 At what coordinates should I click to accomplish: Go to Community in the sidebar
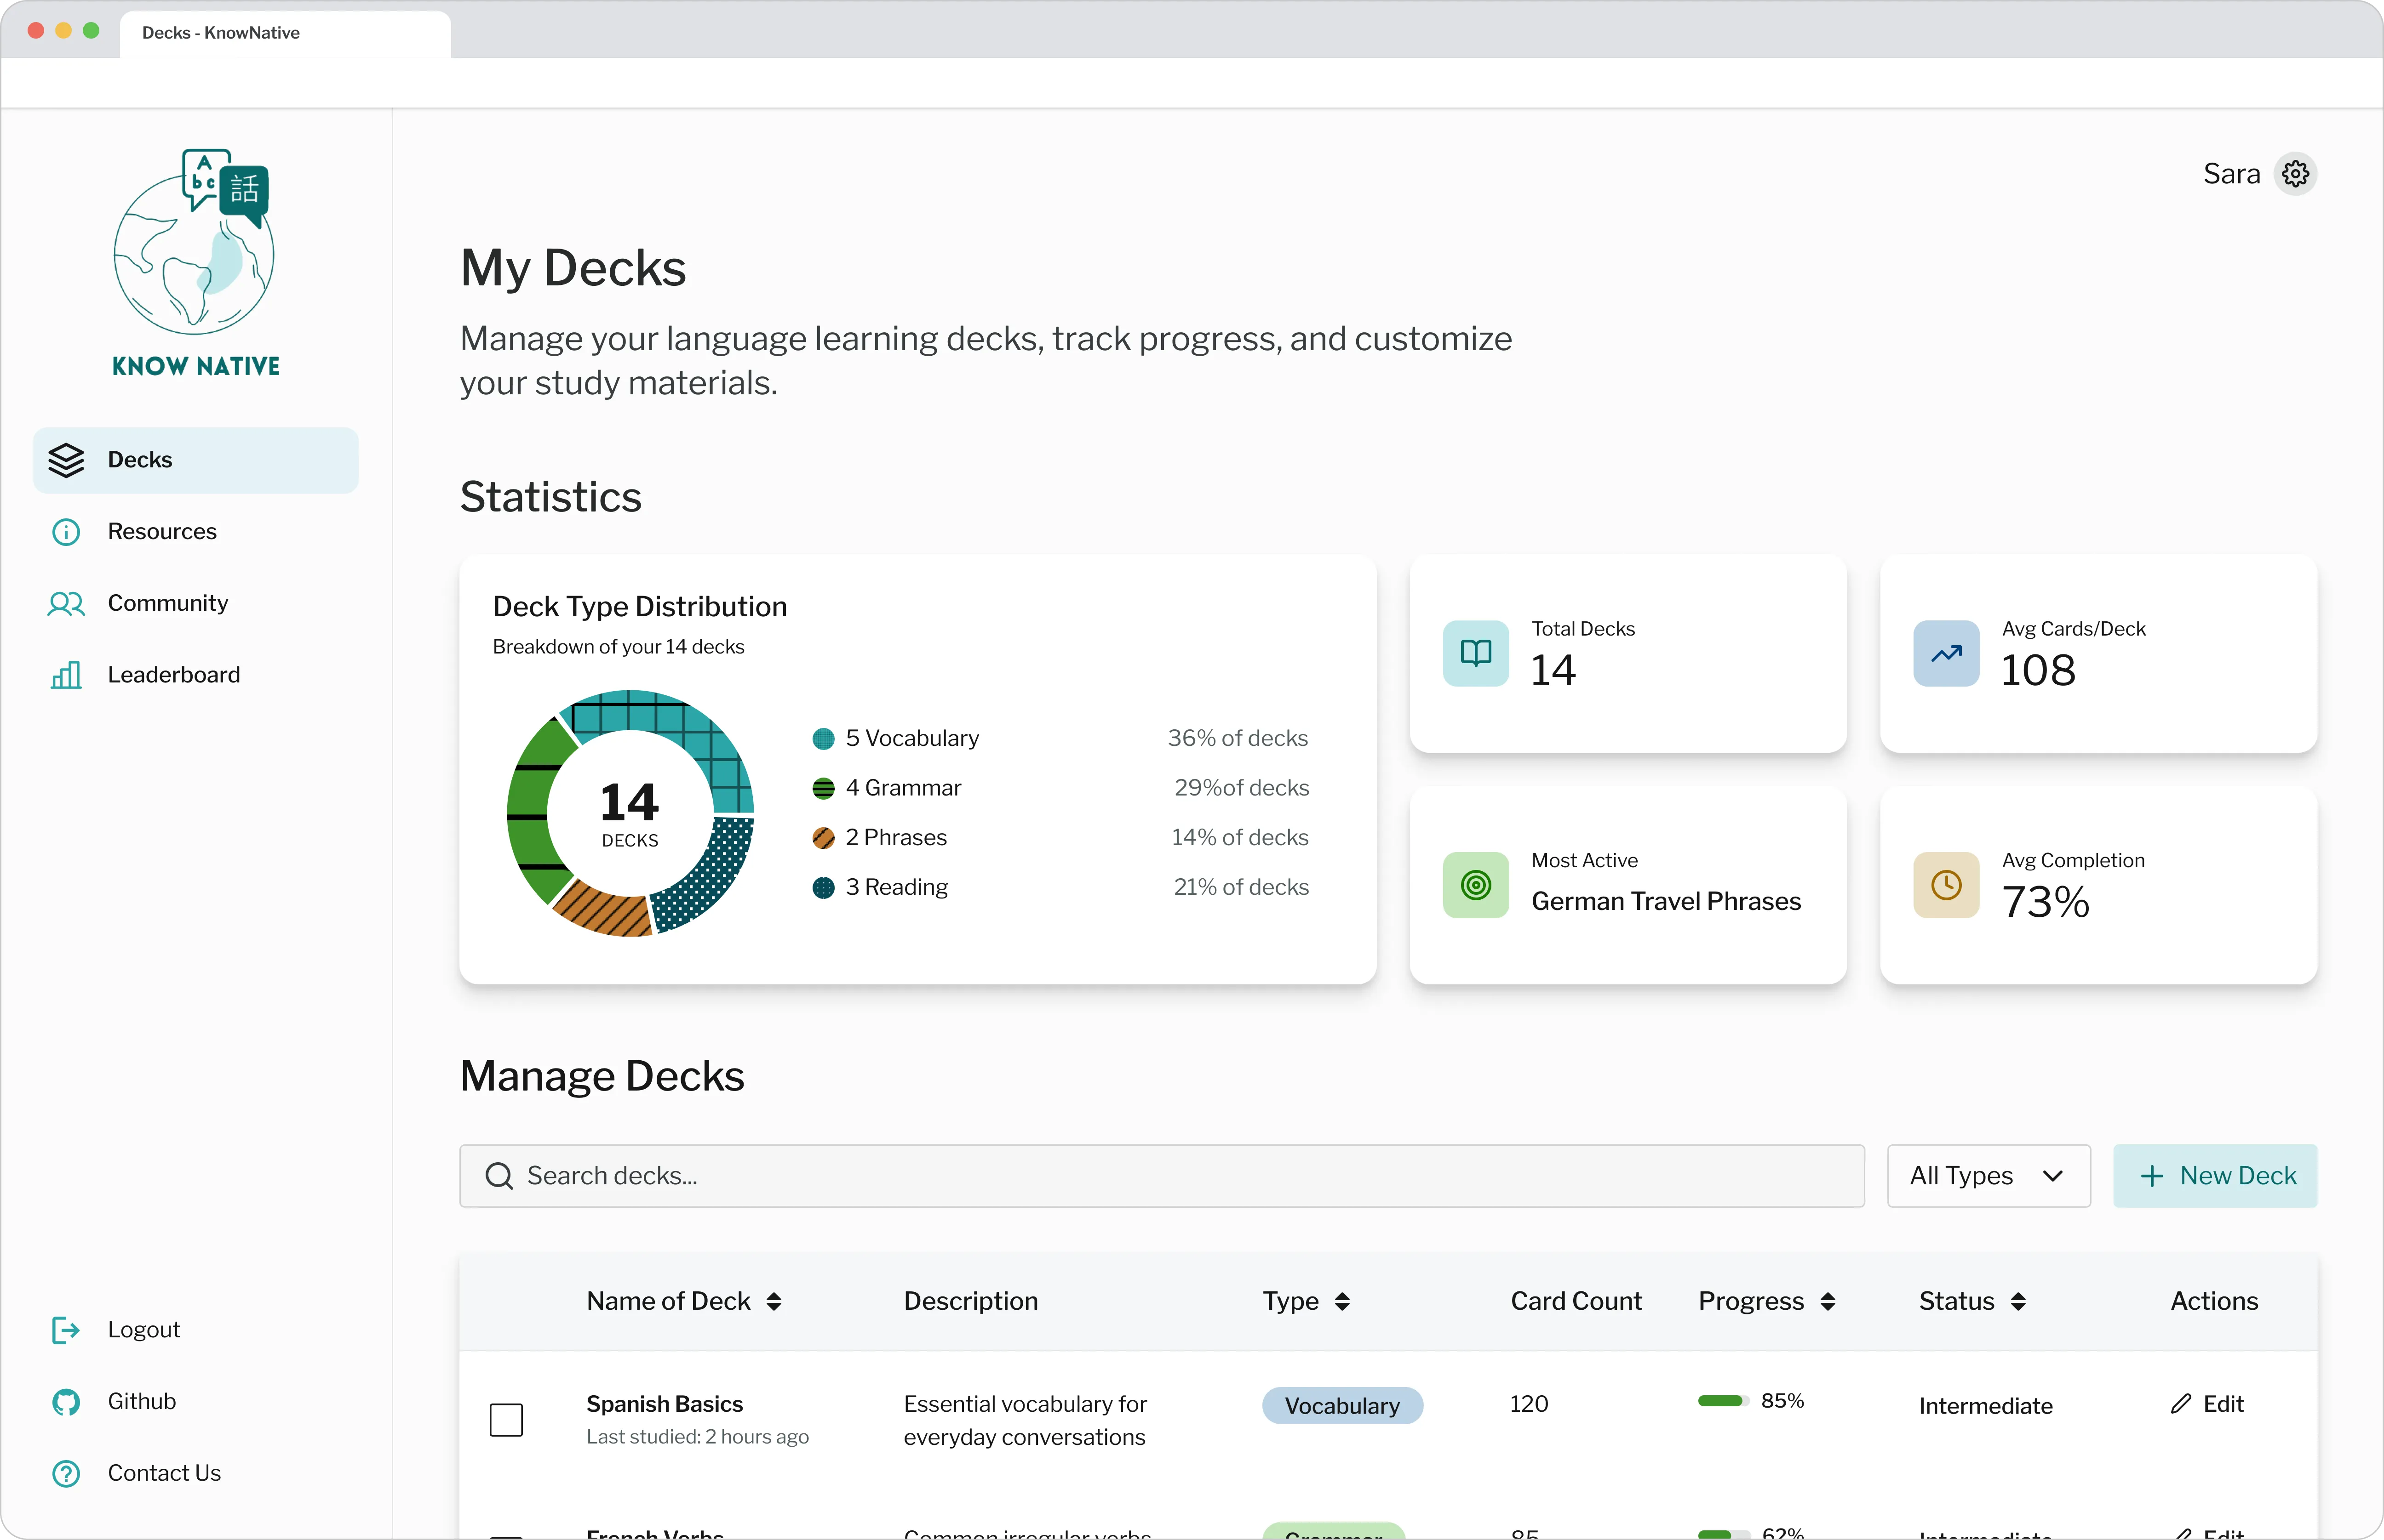[x=195, y=604]
